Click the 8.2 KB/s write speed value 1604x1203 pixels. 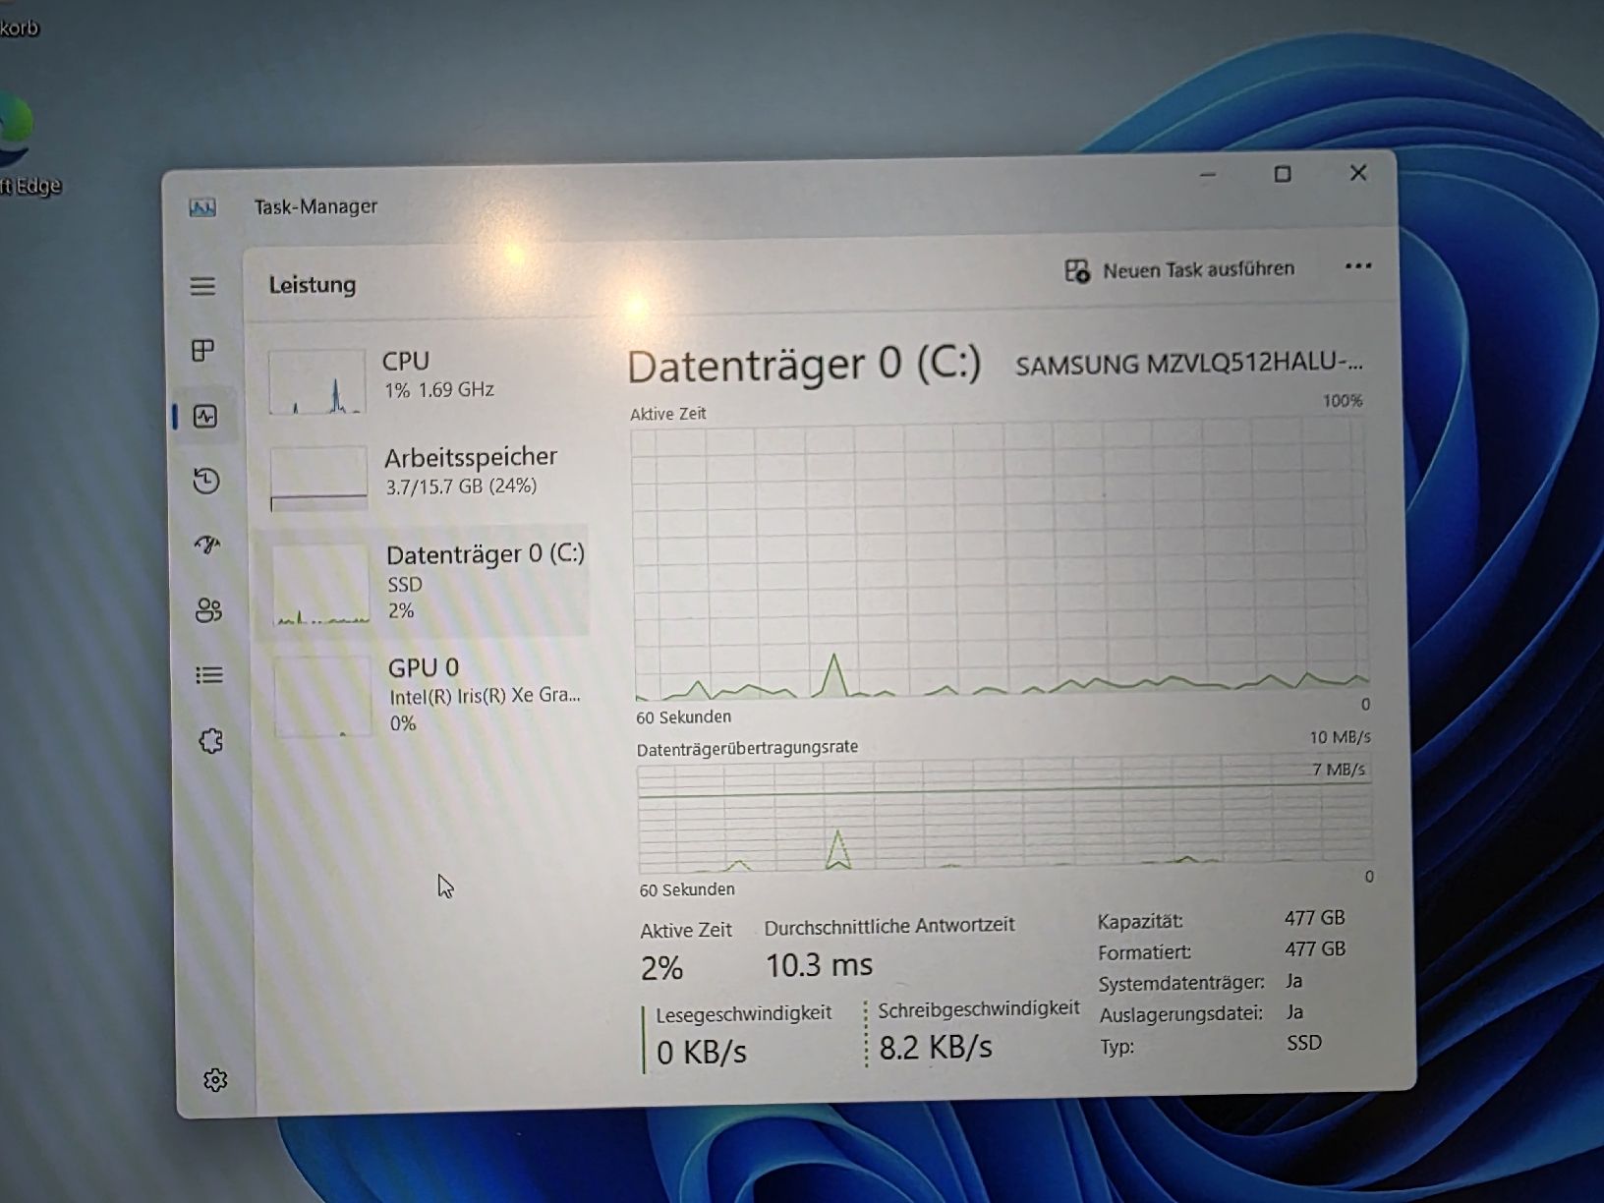[x=936, y=1048]
